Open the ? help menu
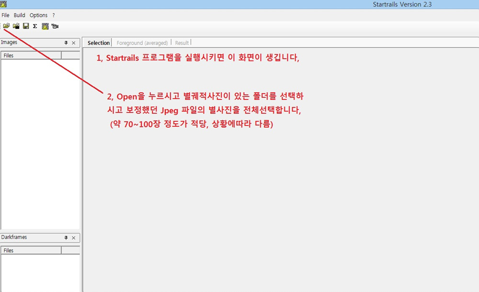Viewport: 479px width, 292px height. tap(54, 15)
